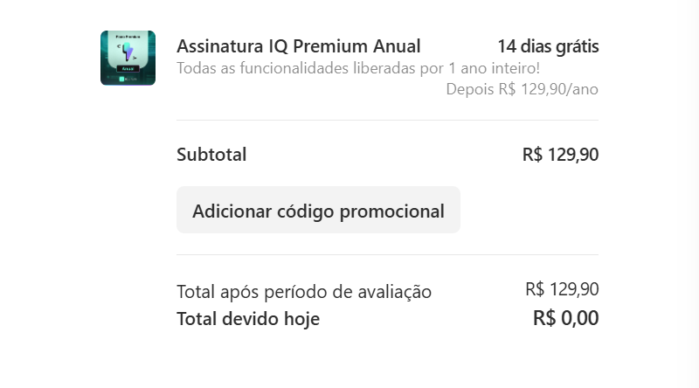Screen dimensions: 699x388
Task: Click the "Plano Premium" caption inside product image
Action: click(x=128, y=36)
